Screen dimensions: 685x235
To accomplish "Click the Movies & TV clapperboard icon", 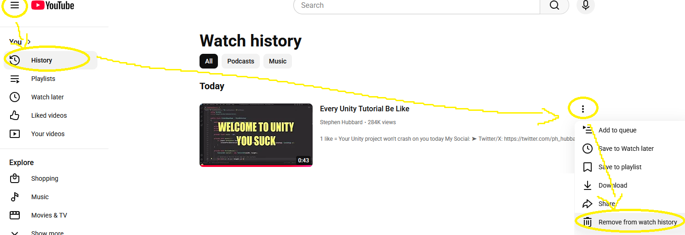I will pyautogui.click(x=15, y=215).
